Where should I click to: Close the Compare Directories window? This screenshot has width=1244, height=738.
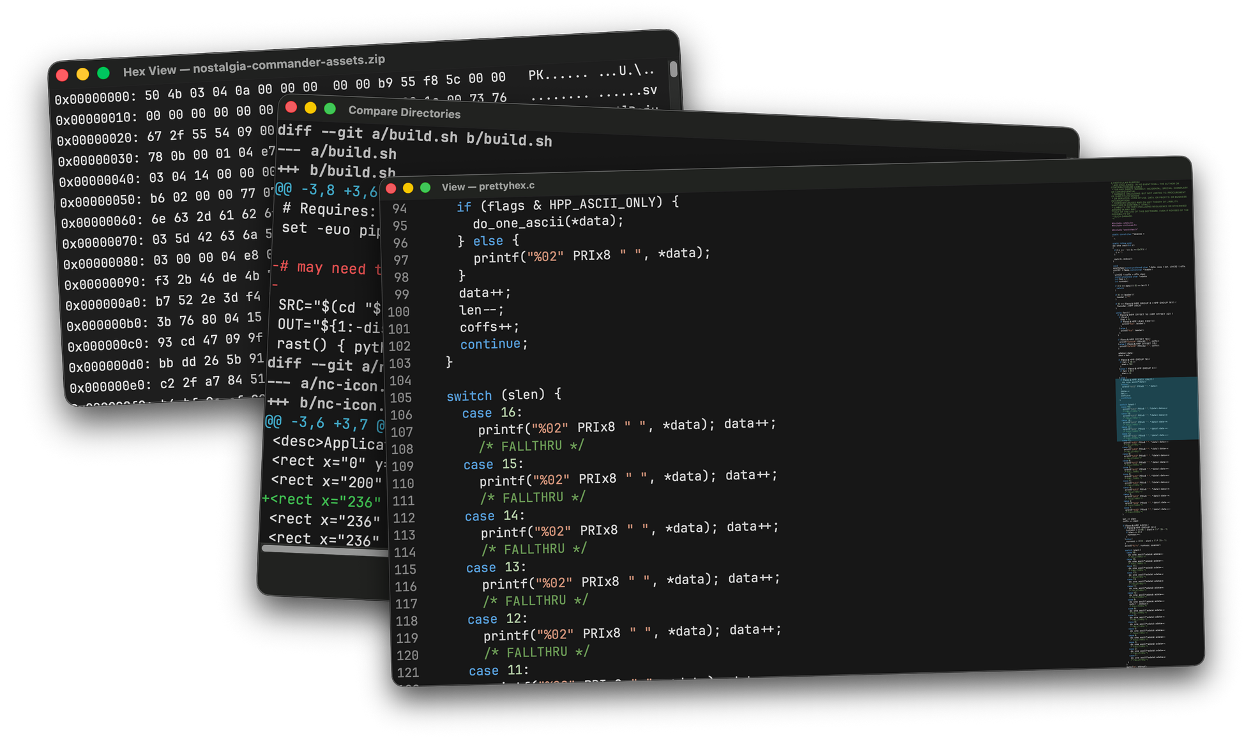click(x=291, y=107)
